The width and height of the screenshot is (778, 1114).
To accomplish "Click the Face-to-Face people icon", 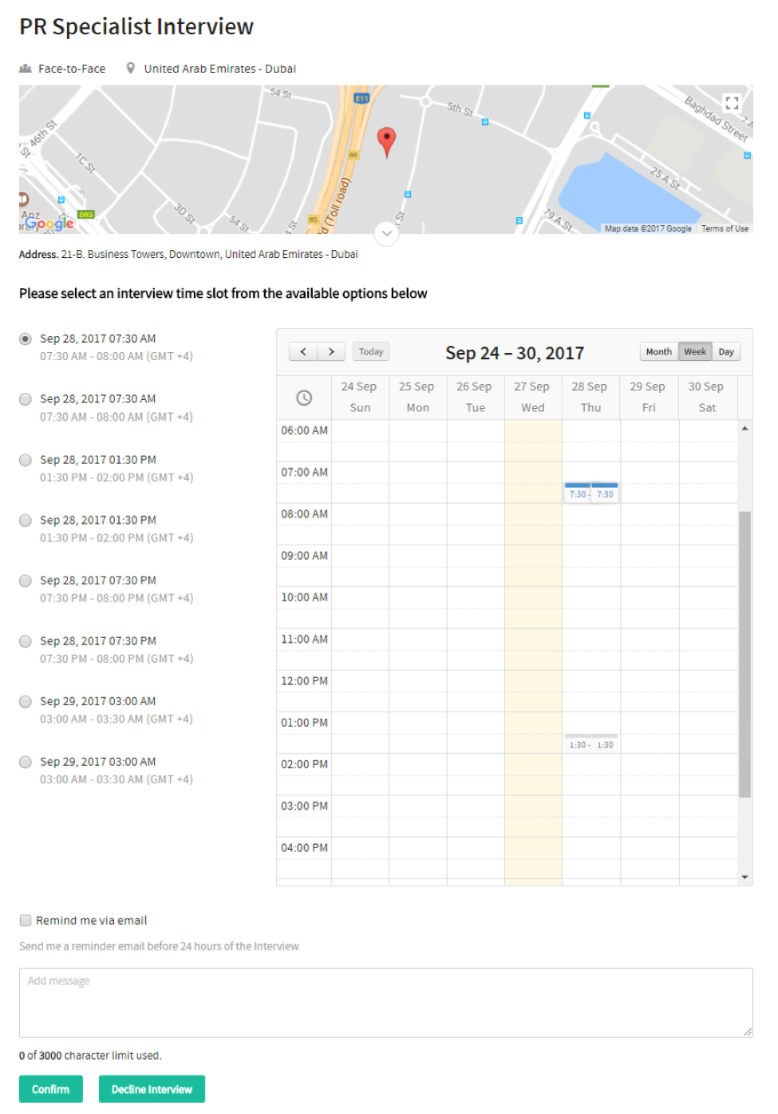I will pyautogui.click(x=26, y=69).
